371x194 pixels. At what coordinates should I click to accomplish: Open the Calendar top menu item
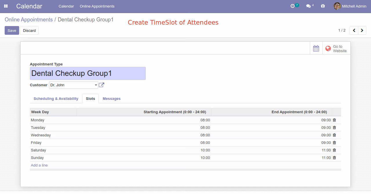66,6
